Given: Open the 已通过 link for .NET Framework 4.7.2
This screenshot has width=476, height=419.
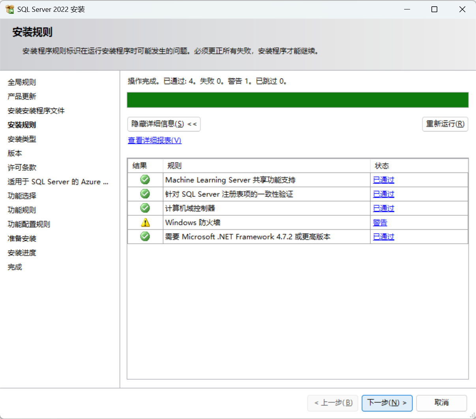Looking at the screenshot, I should (x=384, y=237).
